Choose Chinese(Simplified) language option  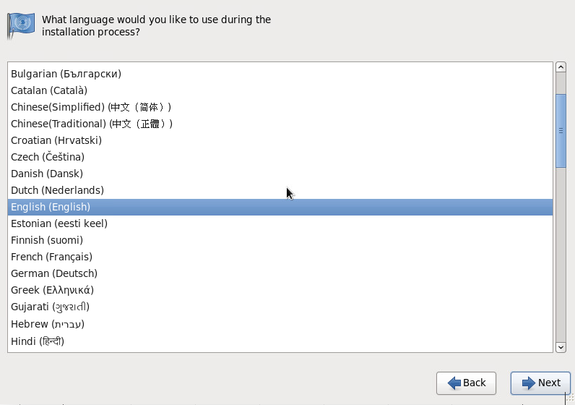[x=280, y=107]
